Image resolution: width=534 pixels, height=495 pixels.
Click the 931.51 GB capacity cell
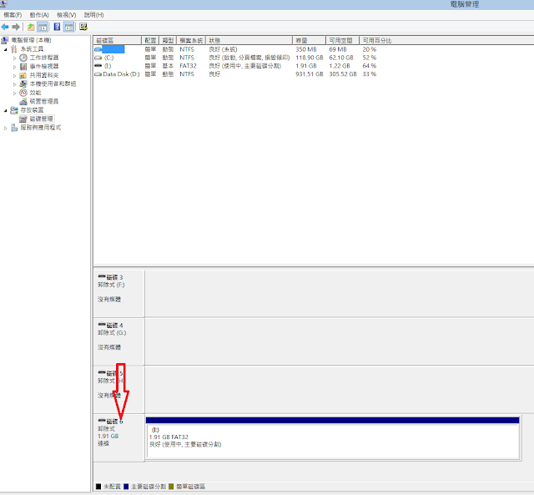coord(310,74)
